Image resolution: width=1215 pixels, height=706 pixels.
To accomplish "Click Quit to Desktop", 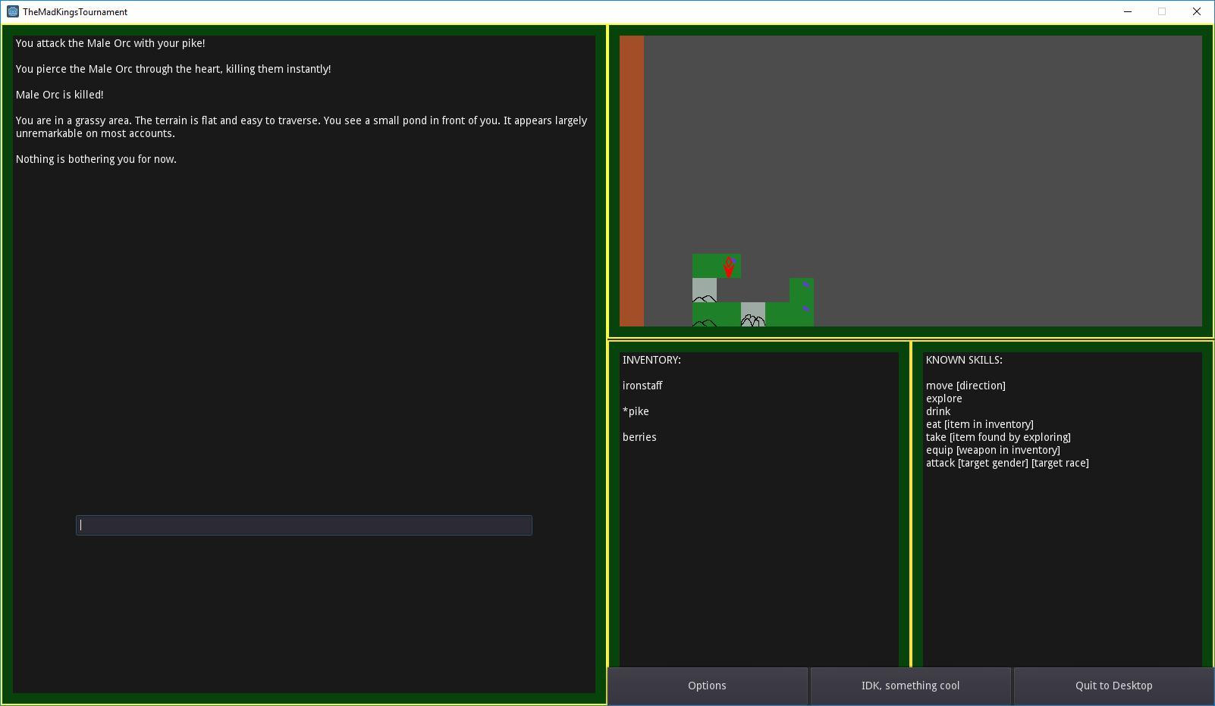I will click(1113, 686).
